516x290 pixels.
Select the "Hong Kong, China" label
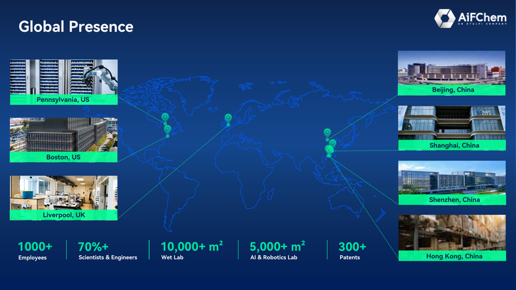tap(454, 256)
